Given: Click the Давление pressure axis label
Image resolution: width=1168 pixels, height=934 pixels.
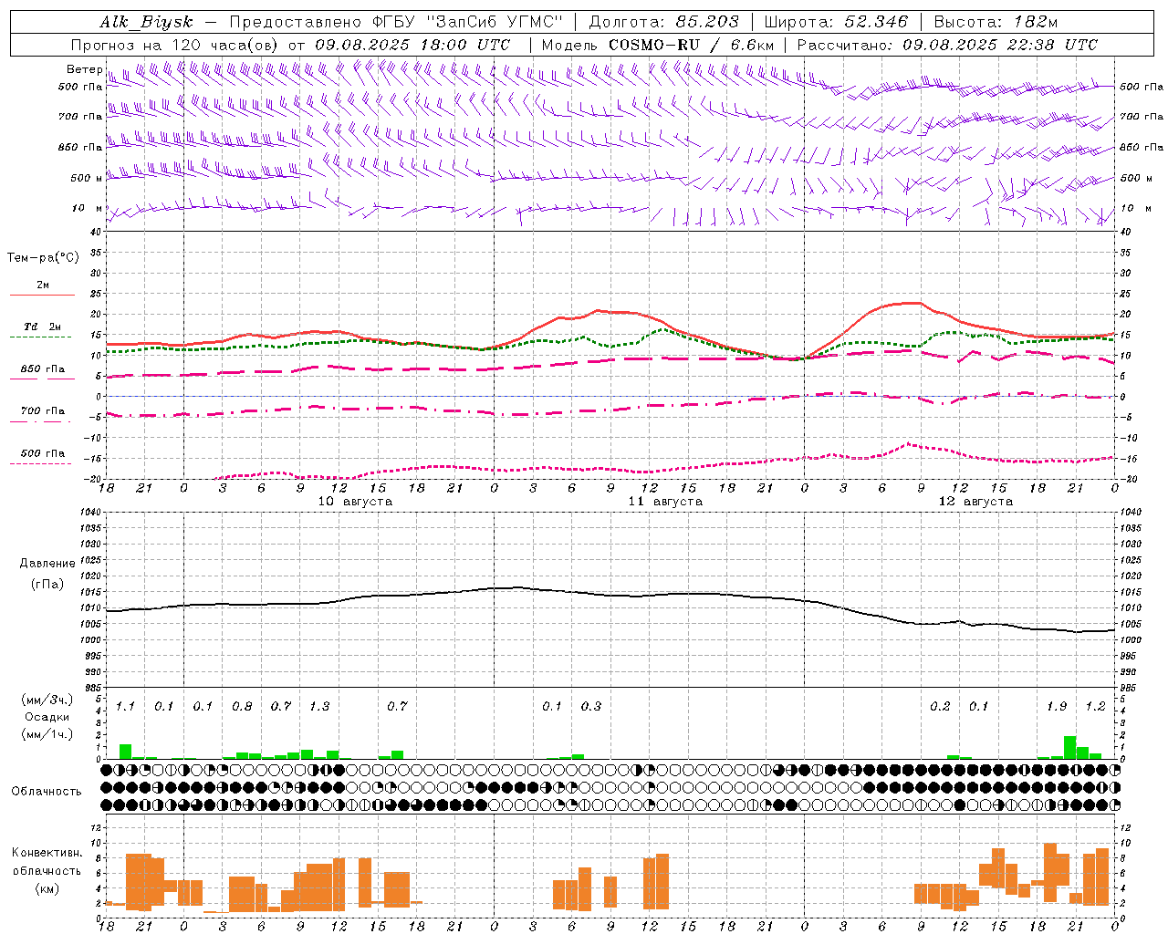Looking at the screenshot, I should (47, 564).
